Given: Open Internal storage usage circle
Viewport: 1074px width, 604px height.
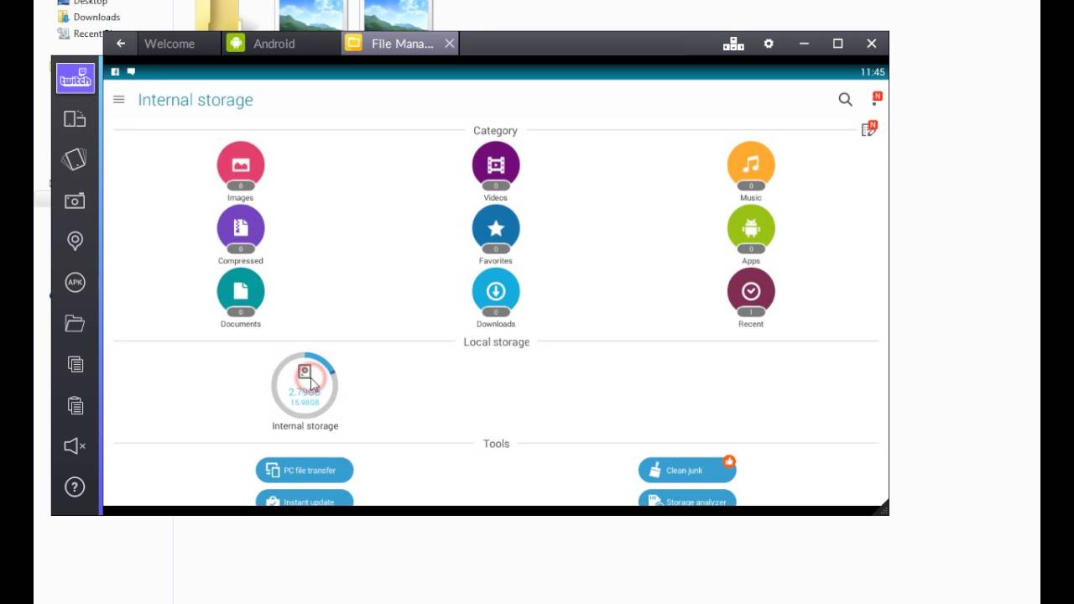Looking at the screenshot, I should pos(305,385).
